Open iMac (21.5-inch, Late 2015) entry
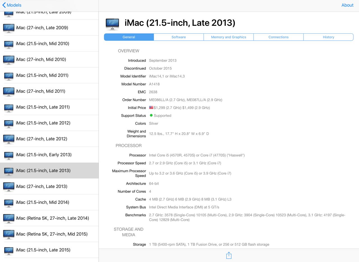Screen dimensions: 359x262 point(49,250)
